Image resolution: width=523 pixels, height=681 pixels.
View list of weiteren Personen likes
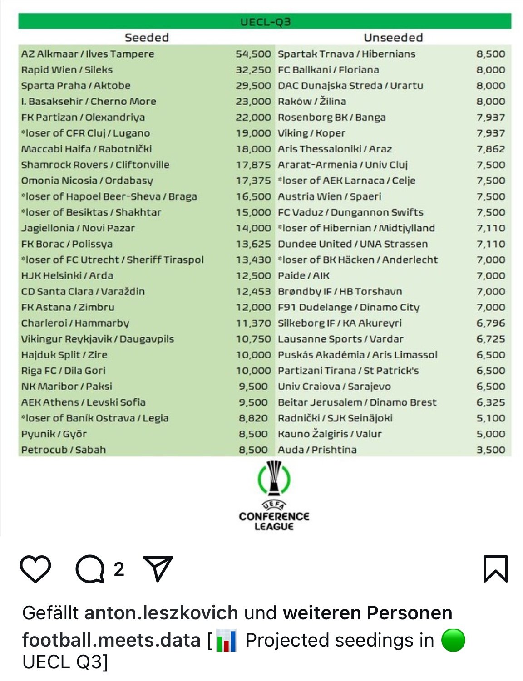point(367,613)
